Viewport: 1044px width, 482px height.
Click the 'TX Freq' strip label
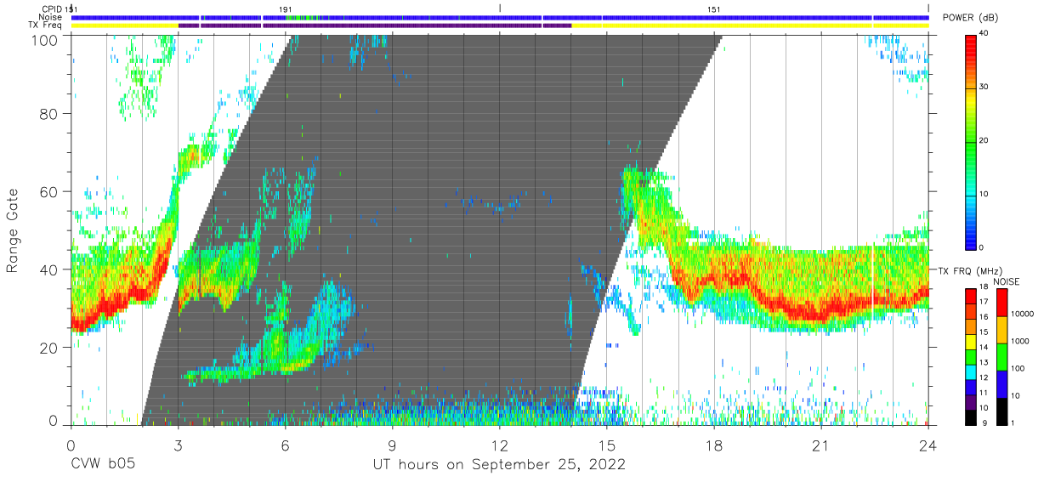tap(47, 26)
